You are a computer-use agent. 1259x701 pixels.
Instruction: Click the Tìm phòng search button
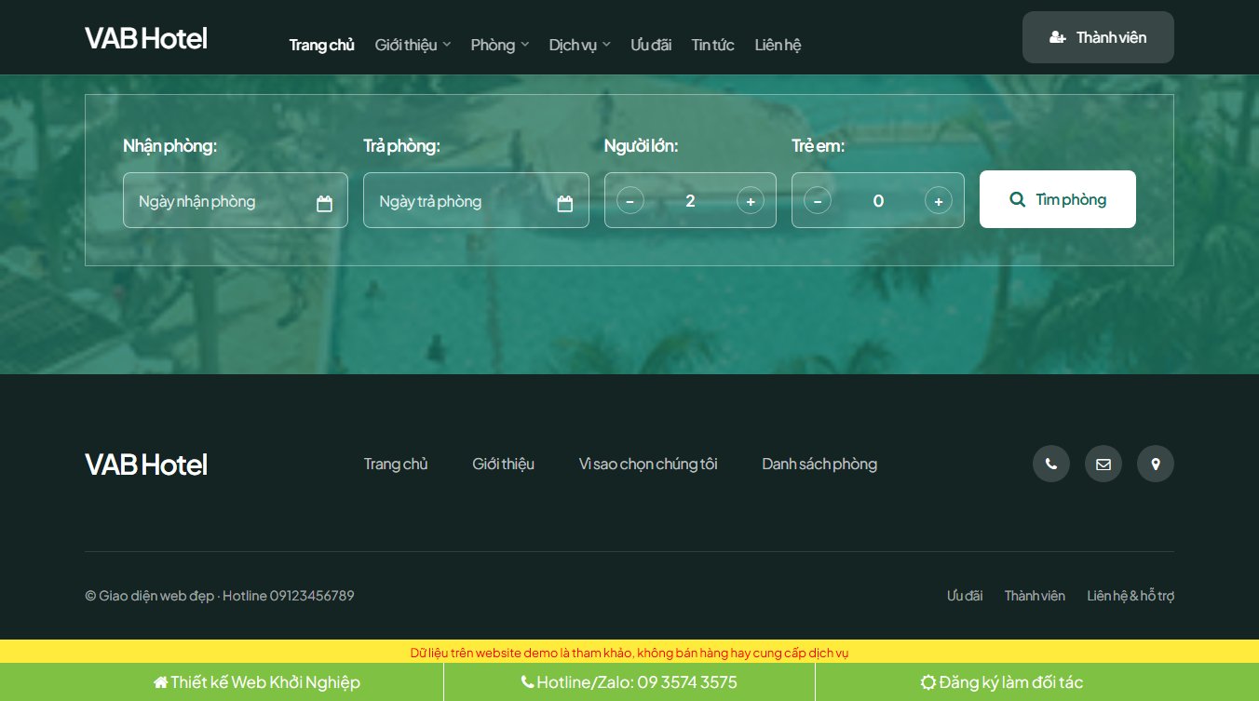(x=1058, y=199)
